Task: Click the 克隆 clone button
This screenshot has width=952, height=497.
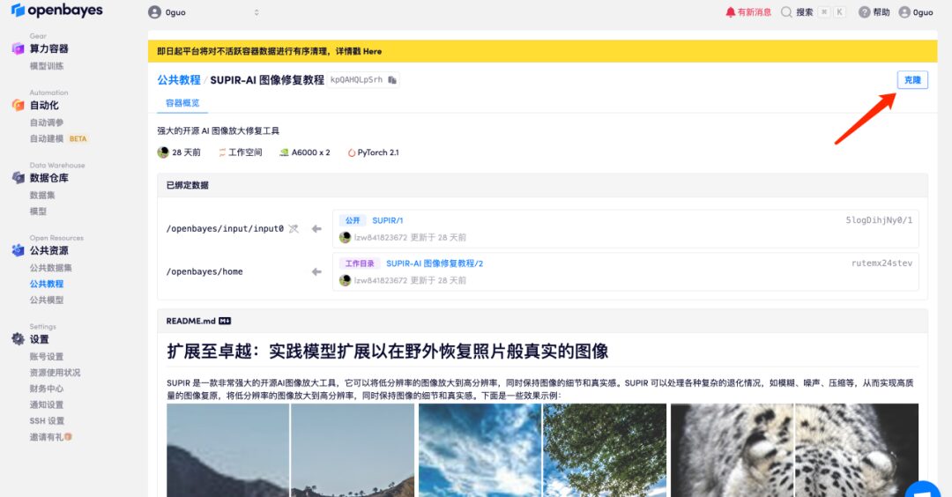Action: (x=911, y=80)
